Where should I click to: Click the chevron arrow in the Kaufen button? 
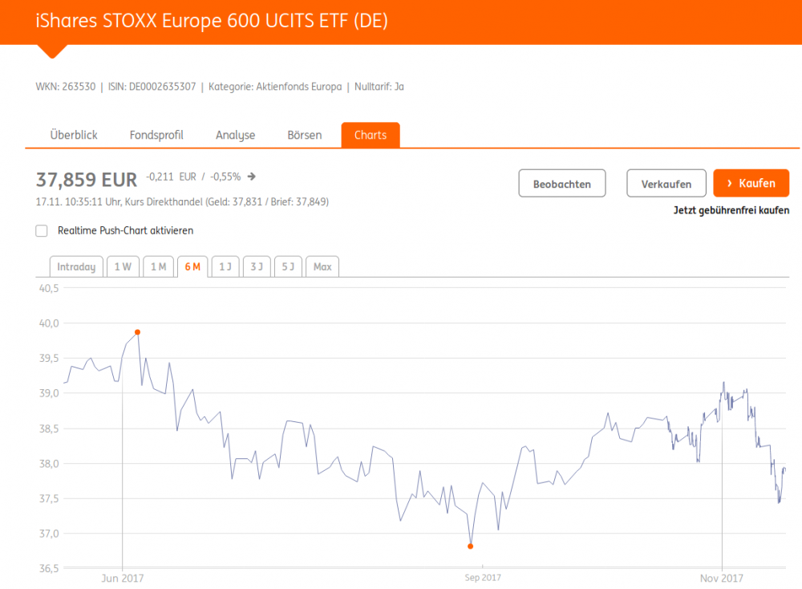(729, 183)
